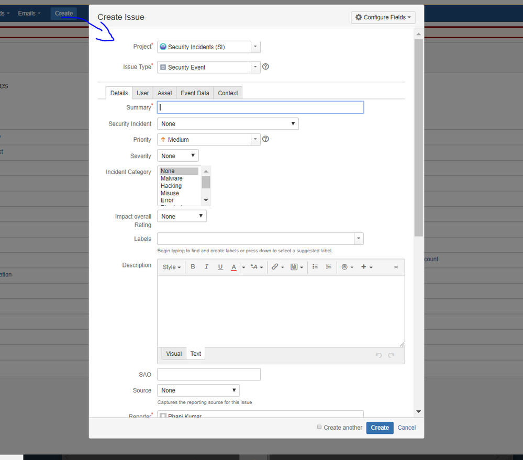Toggle italic formatting in Description toolbar
The width and height of the screenshot is (523, 460).
pos(206,267)
